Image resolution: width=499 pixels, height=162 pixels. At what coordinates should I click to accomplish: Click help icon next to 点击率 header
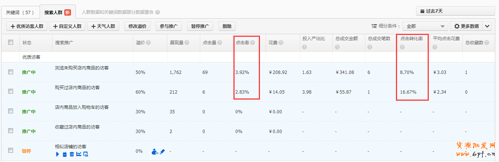252,43
